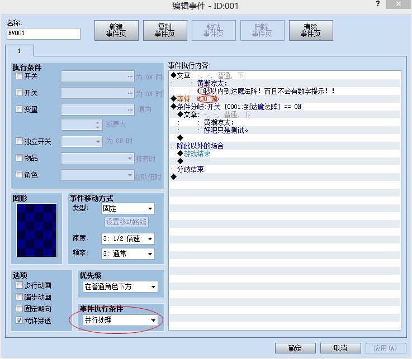Enable the 物品 condition checkbox
Screen dimensions: 412x359
point(19,157)
